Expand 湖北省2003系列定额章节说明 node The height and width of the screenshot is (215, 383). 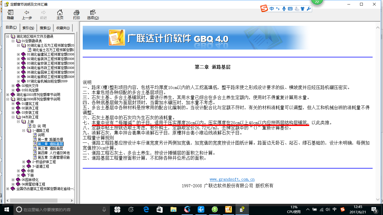pyautogui.click(x=8, y=95)
